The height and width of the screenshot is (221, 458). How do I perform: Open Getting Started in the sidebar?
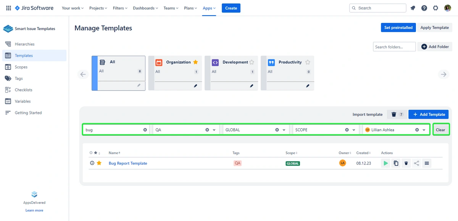(x=34, y=113)
